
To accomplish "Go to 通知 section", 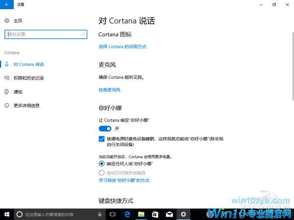I will pos(18,92).
